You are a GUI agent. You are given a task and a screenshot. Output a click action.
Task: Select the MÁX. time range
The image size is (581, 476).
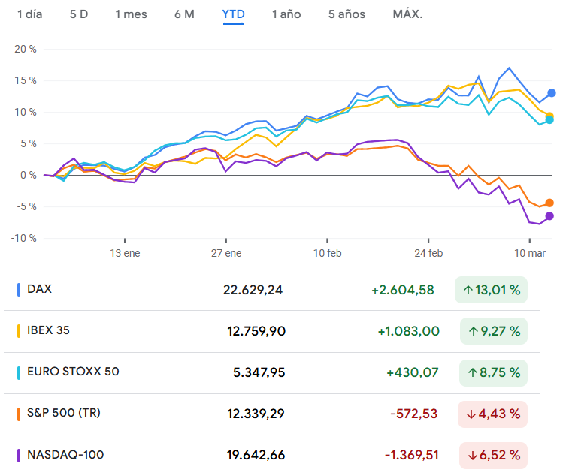click(x=407, y=14)
